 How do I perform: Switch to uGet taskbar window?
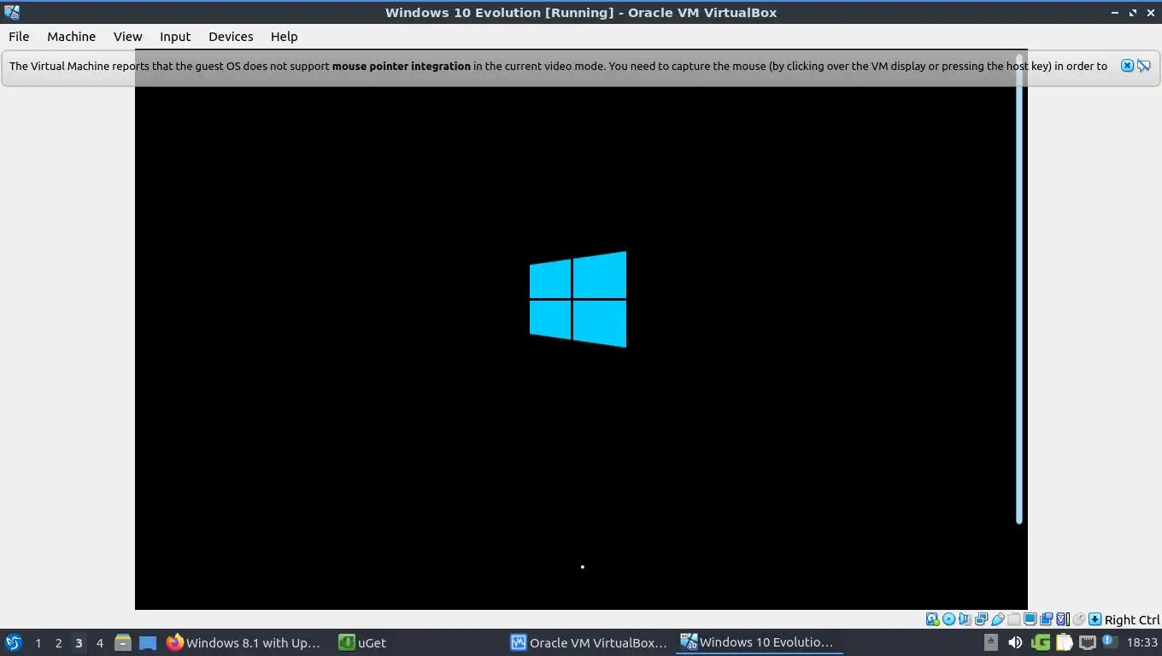tap(362, 642)
